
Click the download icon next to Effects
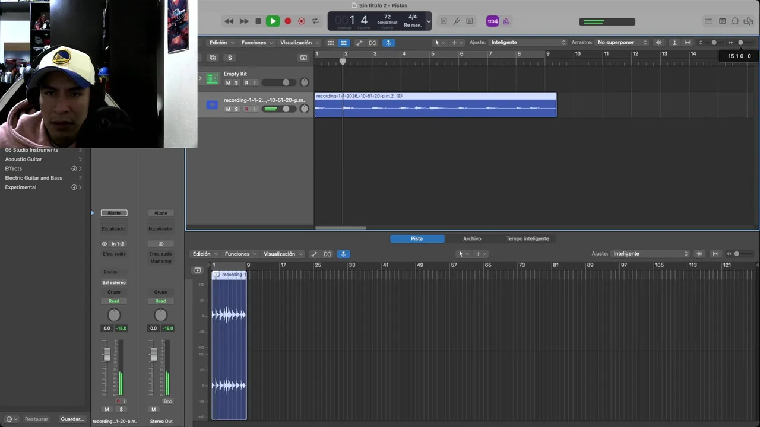click(74, 168)
